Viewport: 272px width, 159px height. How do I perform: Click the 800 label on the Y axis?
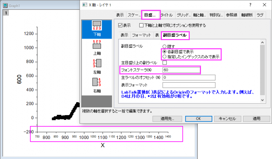click(30, 62)
